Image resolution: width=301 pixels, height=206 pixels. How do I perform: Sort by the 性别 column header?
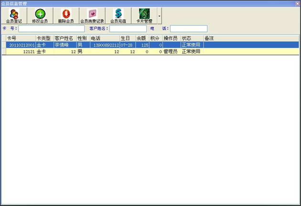pyautogui.click(x=83, y=38)
